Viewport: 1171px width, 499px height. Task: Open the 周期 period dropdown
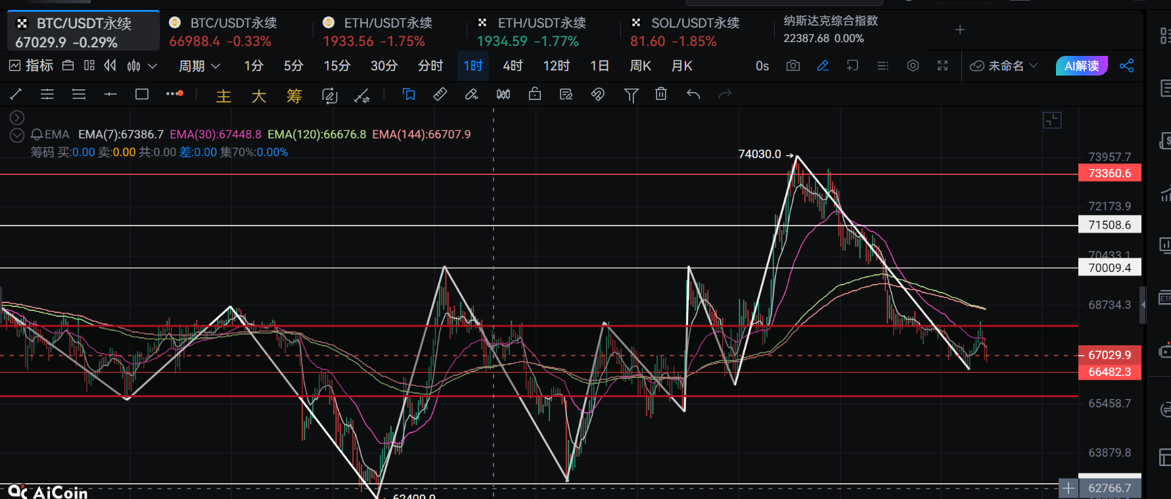click(x=199, y=66)
